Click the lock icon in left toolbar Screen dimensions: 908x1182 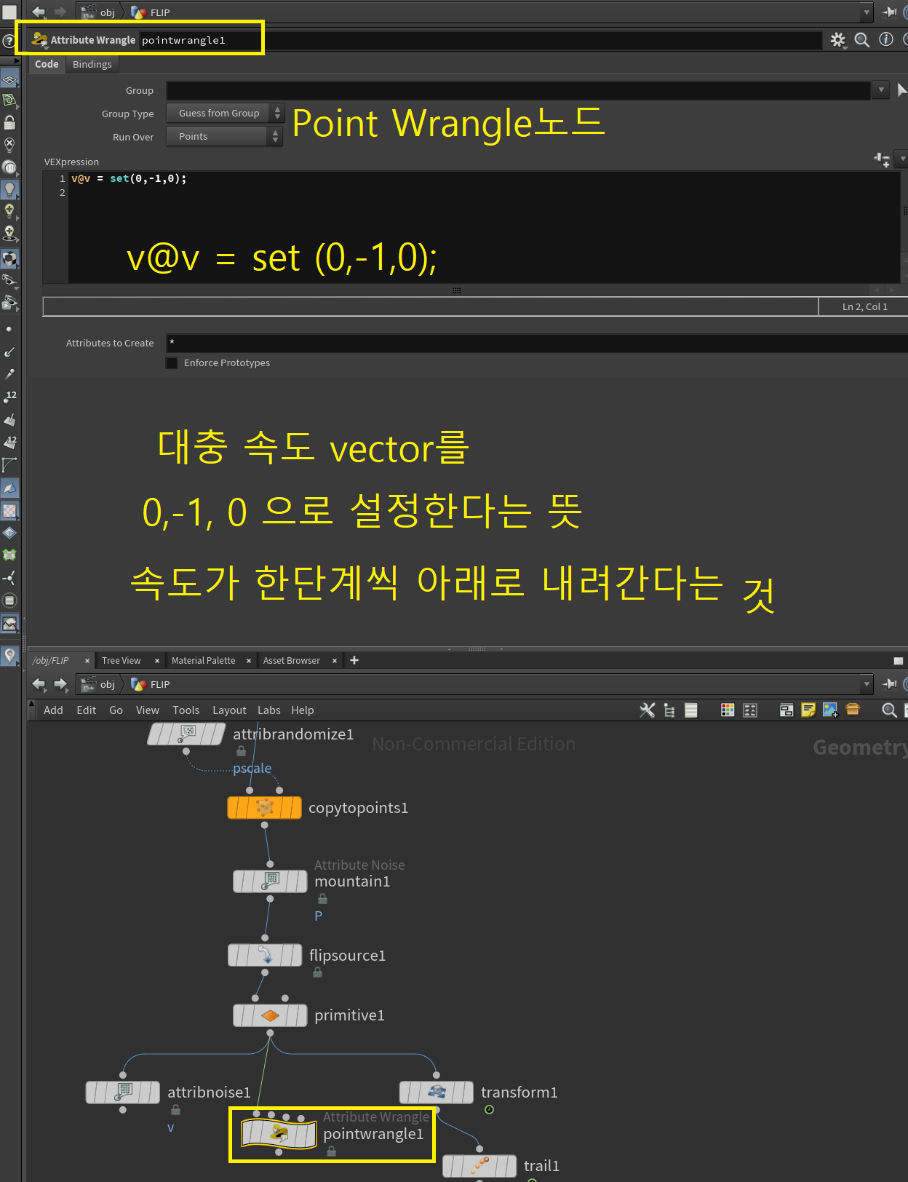9,122
